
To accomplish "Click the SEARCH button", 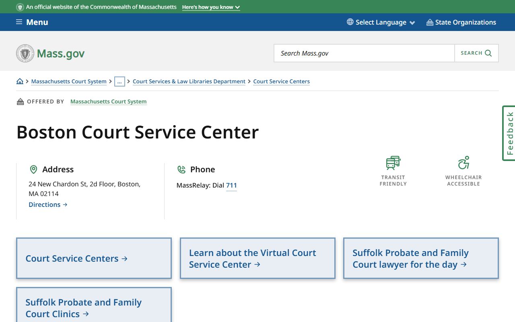I will tap(476, 53).
